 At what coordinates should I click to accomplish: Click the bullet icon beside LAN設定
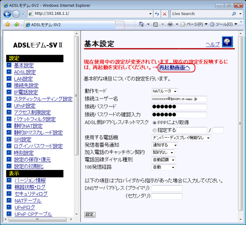[9, 78]
